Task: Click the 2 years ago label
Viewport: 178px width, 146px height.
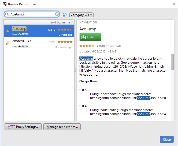Action: (66, 35)
